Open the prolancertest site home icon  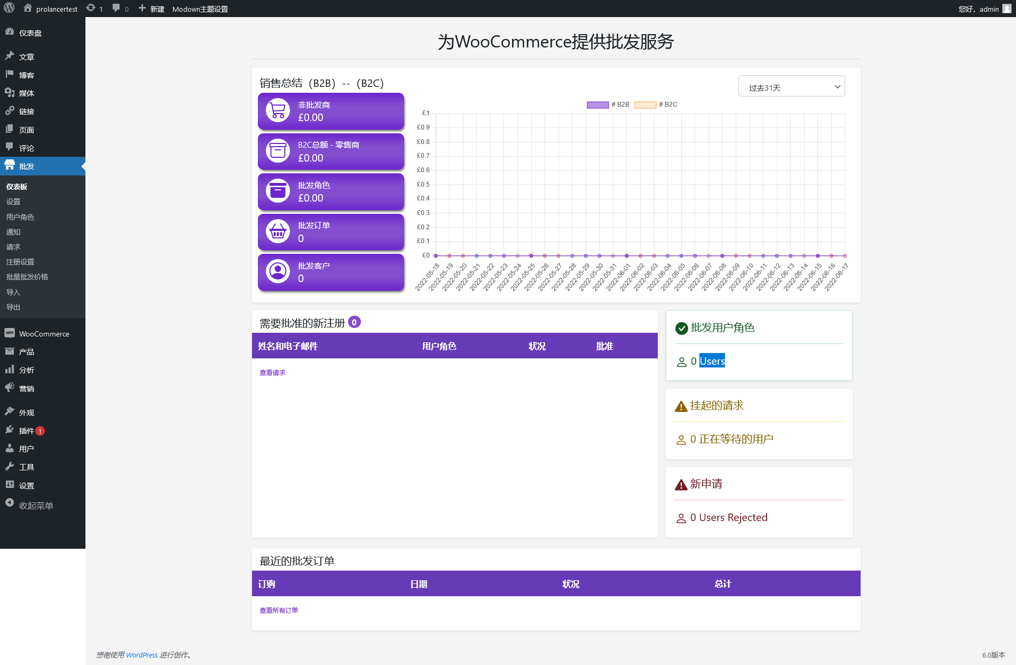(x=28, y=8)
